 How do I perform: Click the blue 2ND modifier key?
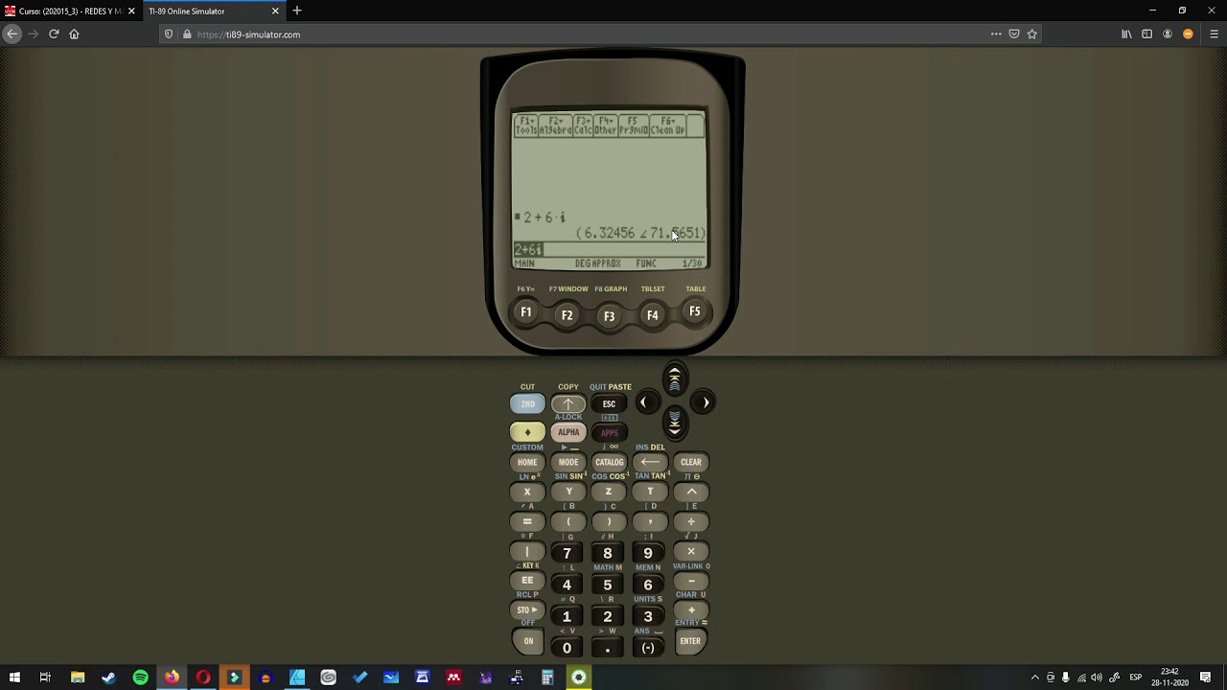click(x=527, y=404)
